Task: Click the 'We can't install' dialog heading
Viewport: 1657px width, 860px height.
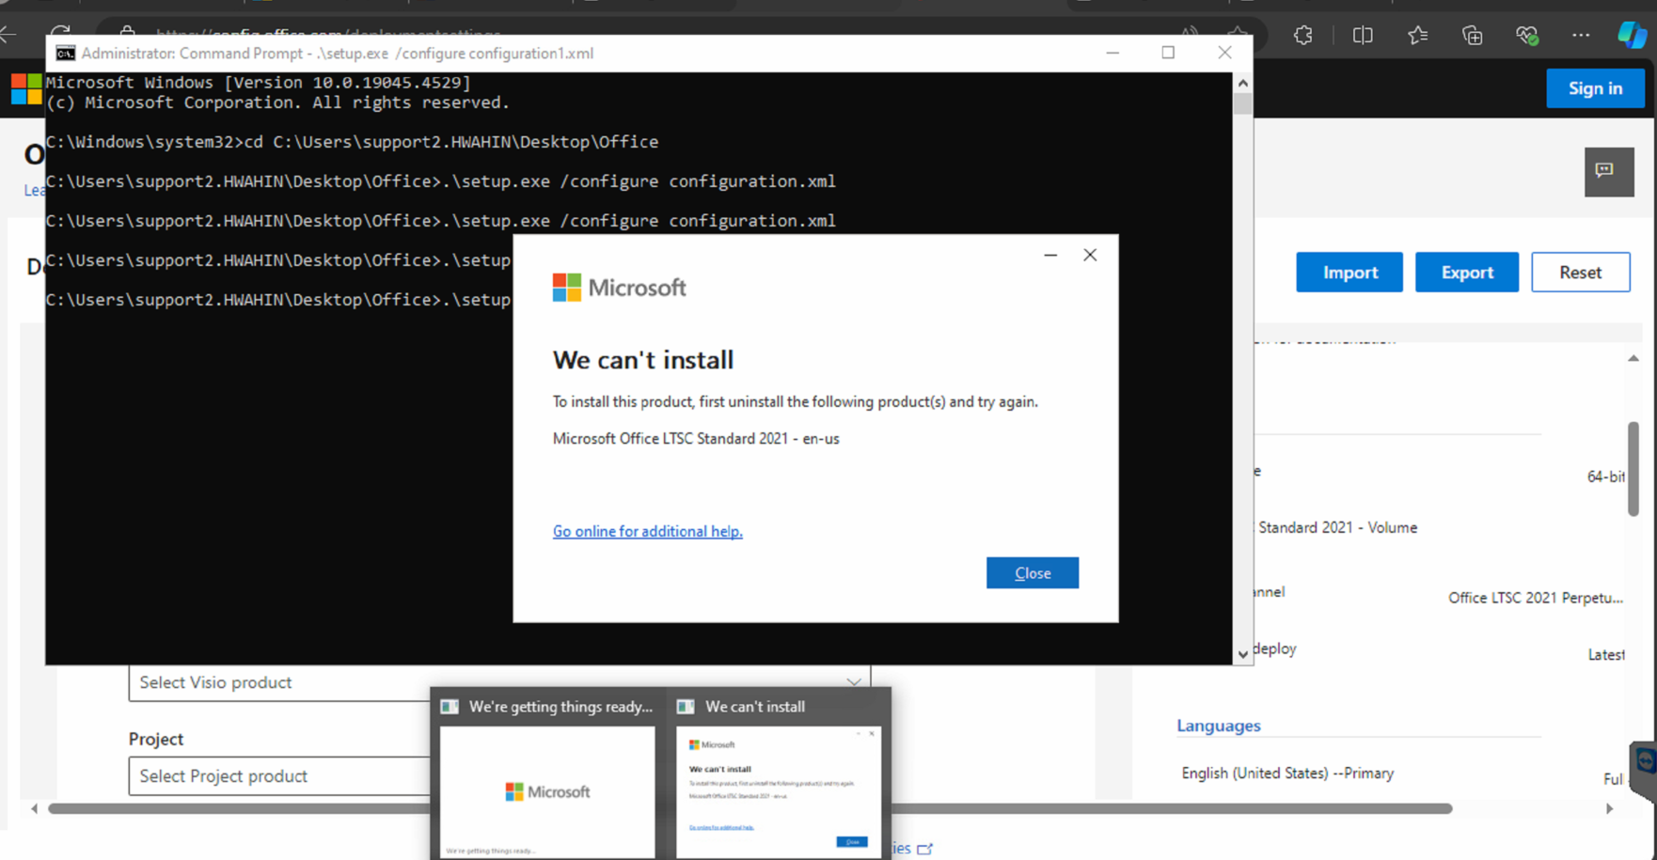Action: click(x=642, y=360)
